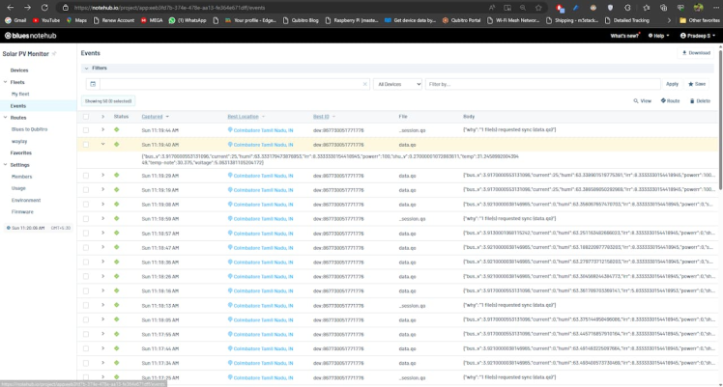This screenshot has width=723, height=387.
Task: Collapse the Filters section
Action: coord(87,69)
